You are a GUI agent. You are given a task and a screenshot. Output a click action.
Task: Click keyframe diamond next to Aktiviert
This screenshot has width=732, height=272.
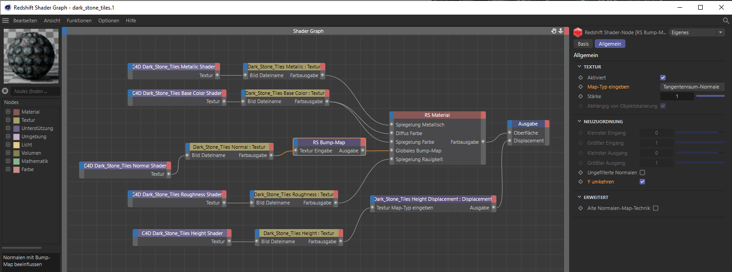pyautogui.click(x=581, y=78)
